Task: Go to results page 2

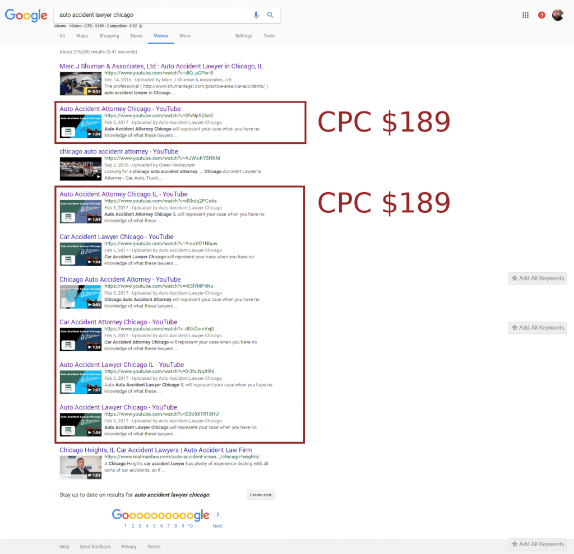Action: [x=132, y=526]
